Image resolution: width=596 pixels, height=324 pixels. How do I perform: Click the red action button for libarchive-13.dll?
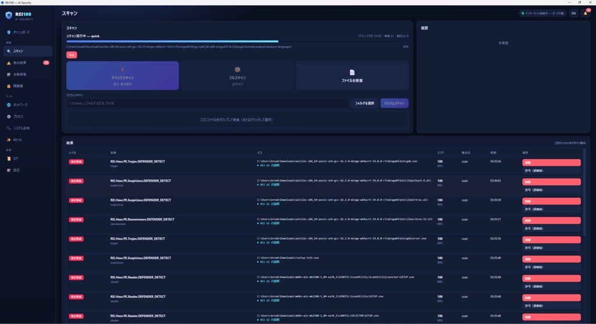[551, 220]
